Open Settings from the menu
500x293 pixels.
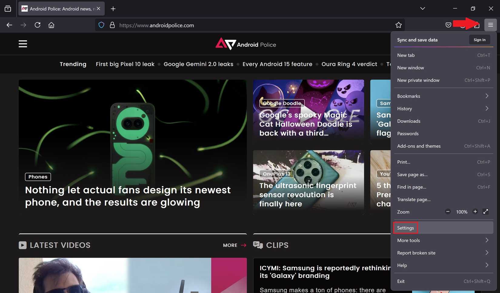pyautogui.click(x=405, y=228)
